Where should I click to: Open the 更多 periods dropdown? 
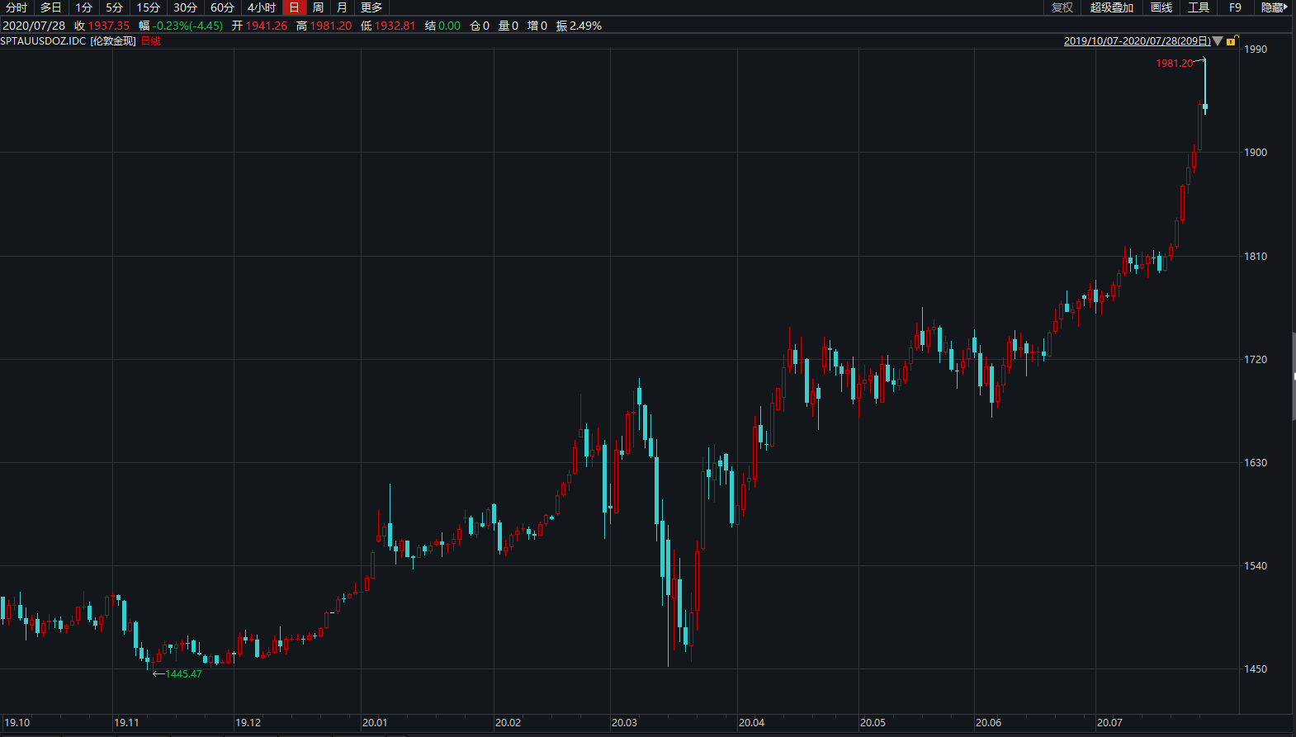pyautogui.click(x=371, y=7)
